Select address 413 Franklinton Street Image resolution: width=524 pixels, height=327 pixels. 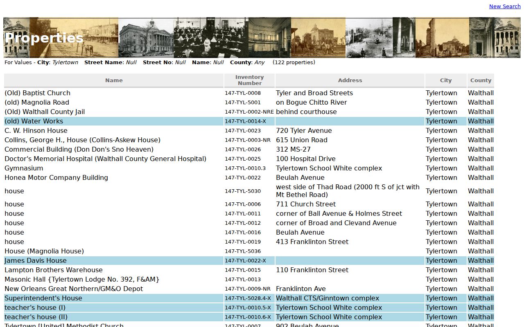click(x=312, y=242)
